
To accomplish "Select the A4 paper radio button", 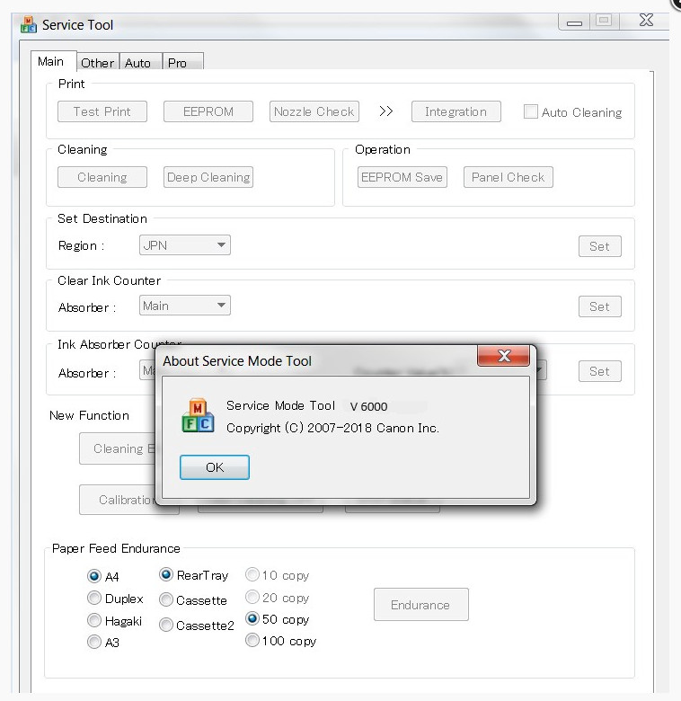I will click(x=93, y=576).
